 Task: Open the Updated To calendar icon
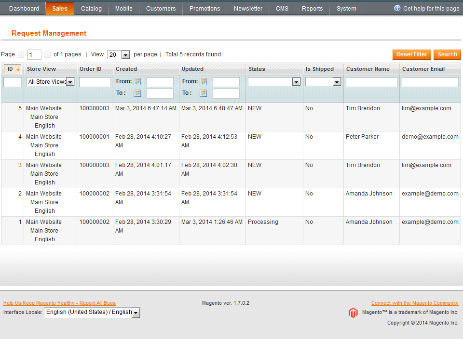click(204, 93)
